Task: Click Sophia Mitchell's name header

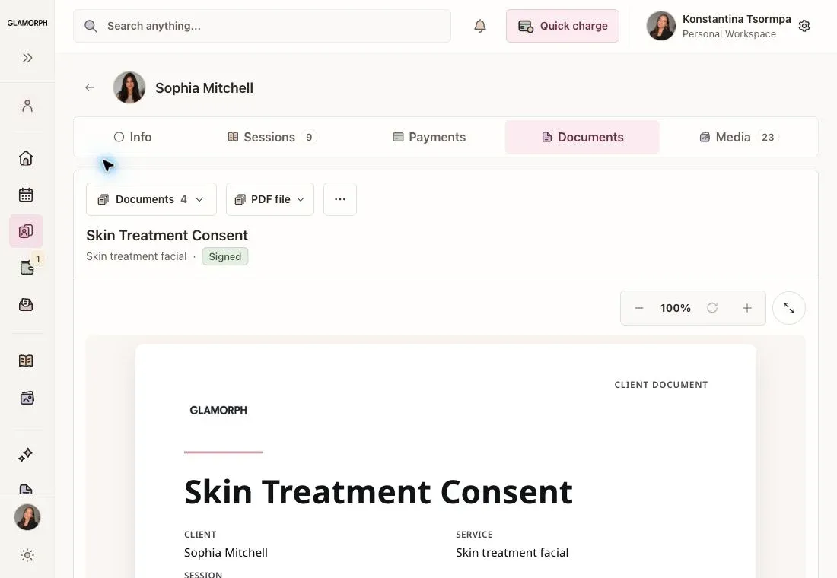Action: click(204, 88)
